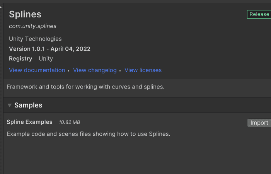Click the Registry label
Viewport: 271px width, 174px height.
click(20, 59)
